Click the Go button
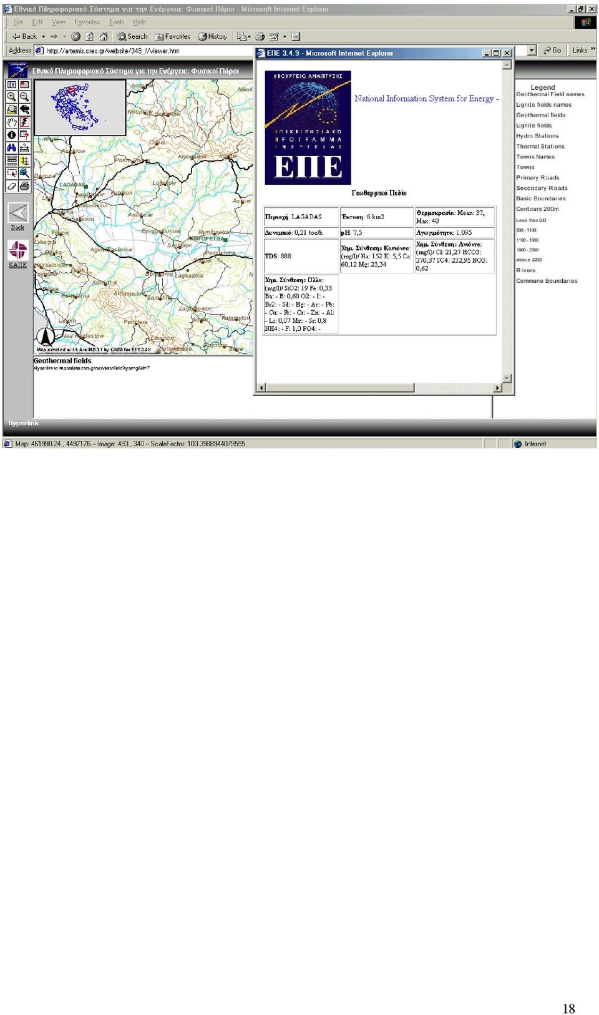This screenshot has height=1015, width=599. point(553,51)
